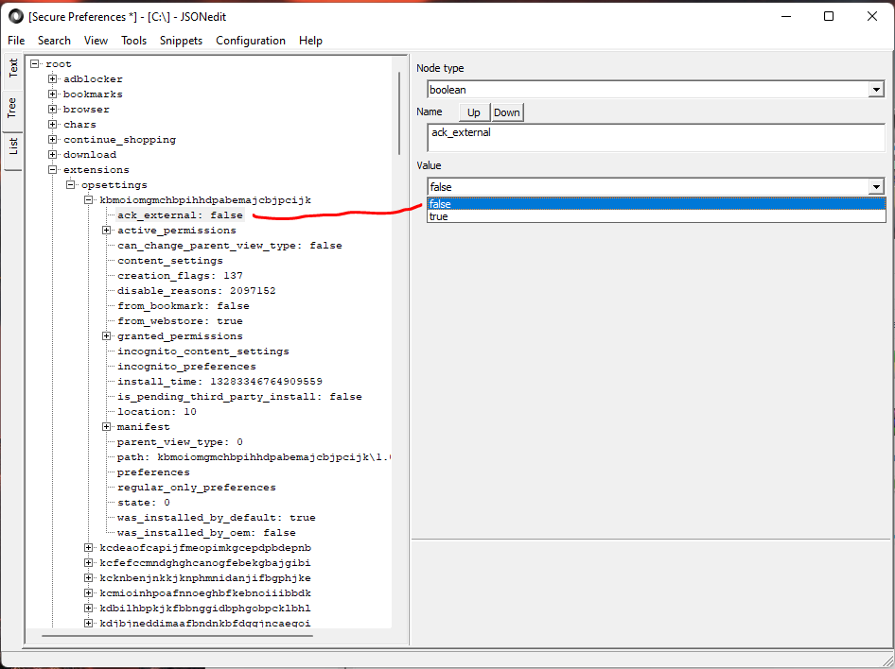Select 'was_installed_by_default: true' row

tap(217, 518)
